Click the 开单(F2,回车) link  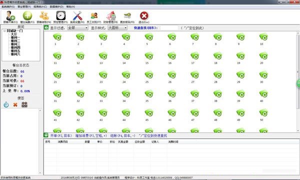point(61,135)
